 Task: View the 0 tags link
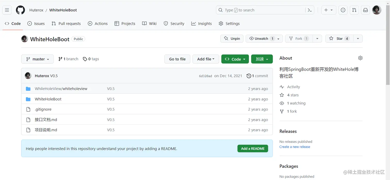(x=91, y=59)
